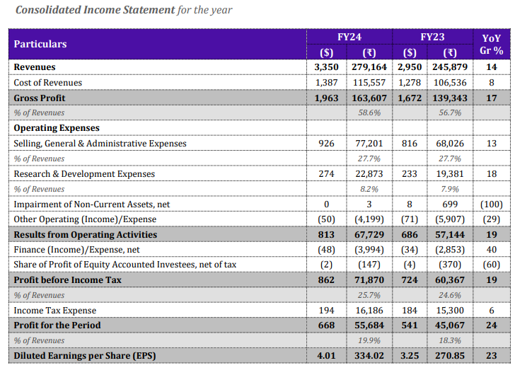Click the Profit before Income Tax label

pyautogui.click(x=68, y=280)
